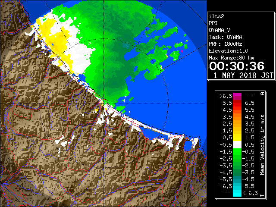This screenshot has height=207, width=276.
Task: Click the magenta >6.5 legend color
Action: (x=237, y=96)
